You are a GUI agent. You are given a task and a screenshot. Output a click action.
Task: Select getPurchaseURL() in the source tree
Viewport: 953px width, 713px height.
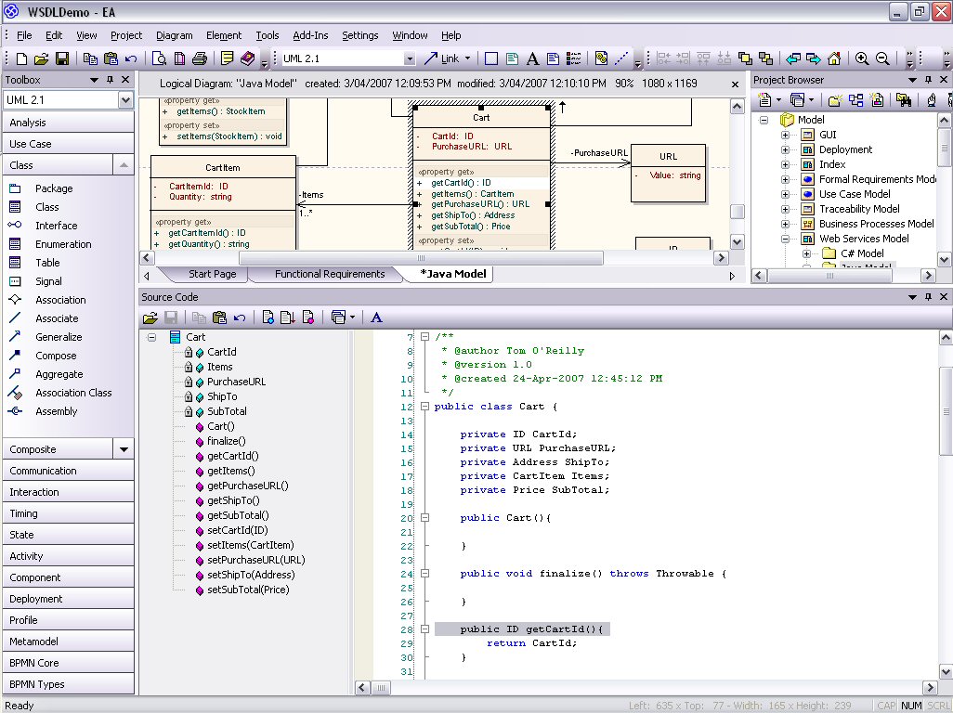247,486
